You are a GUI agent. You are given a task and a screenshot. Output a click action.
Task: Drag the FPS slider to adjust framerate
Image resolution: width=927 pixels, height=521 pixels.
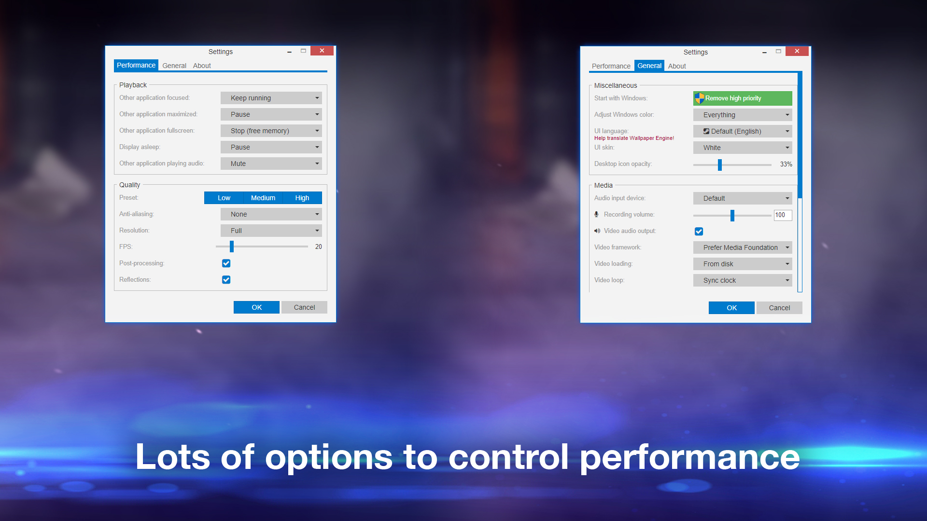[231, 247]
